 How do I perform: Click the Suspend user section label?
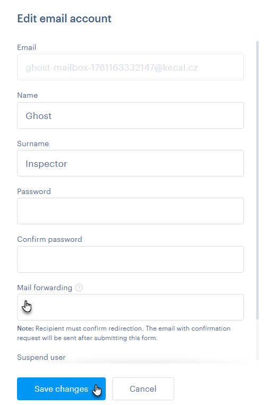(x=41, y=357)
